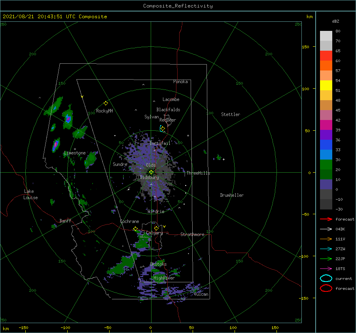
Task: Select the HighRiver label
Action: [164, 278]
